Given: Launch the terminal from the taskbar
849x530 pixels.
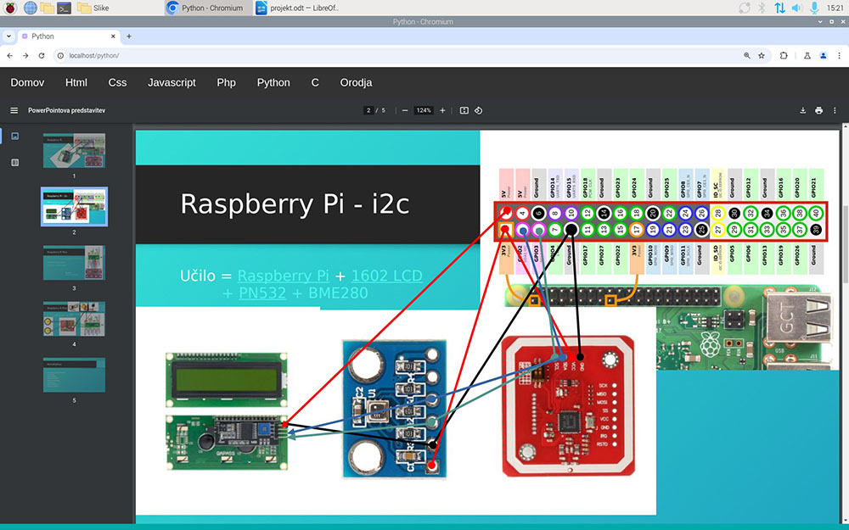Looking at the screenshot, I should pyautogui.click(x=64, y=8).
